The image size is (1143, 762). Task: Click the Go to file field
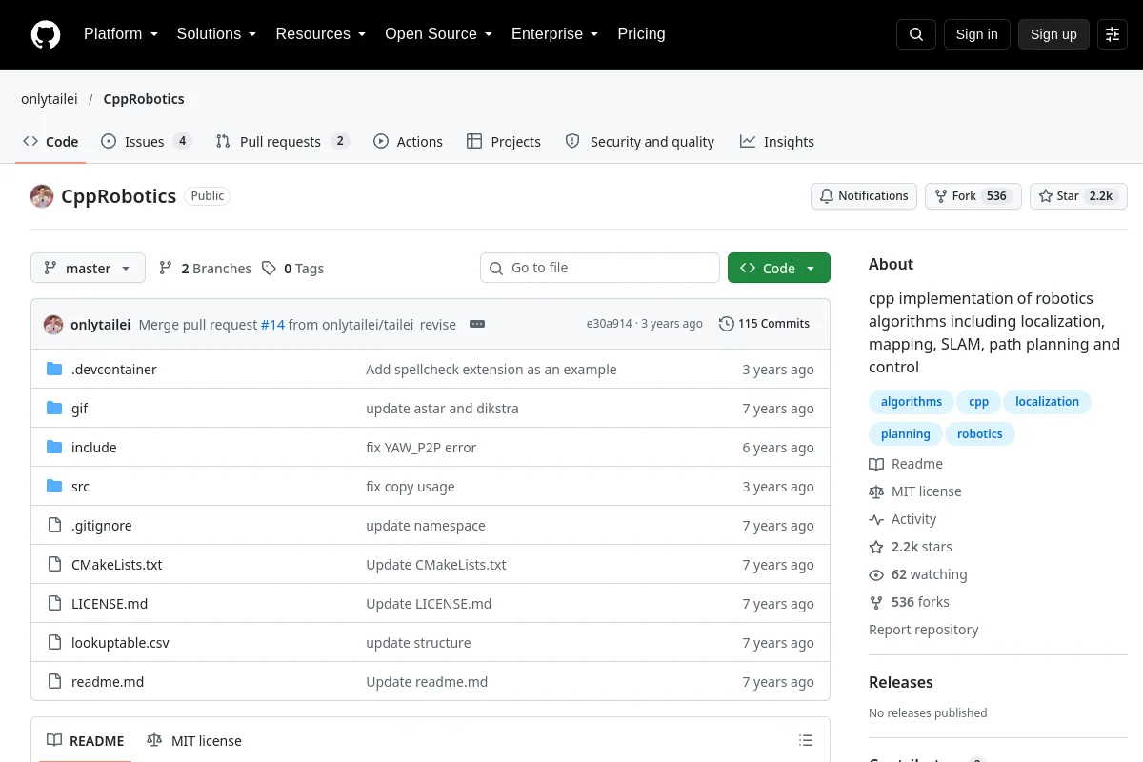pyautogui.click(x=600, y=268)
